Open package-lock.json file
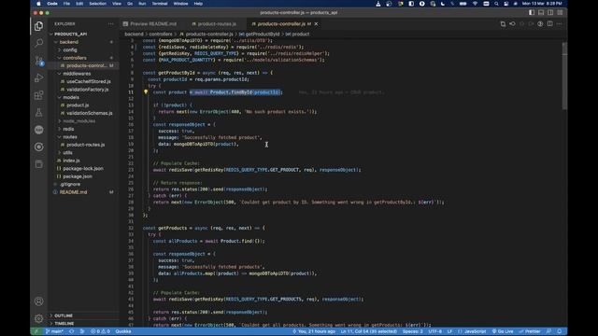This screenshot has width=598, height=336. [83, 168]
